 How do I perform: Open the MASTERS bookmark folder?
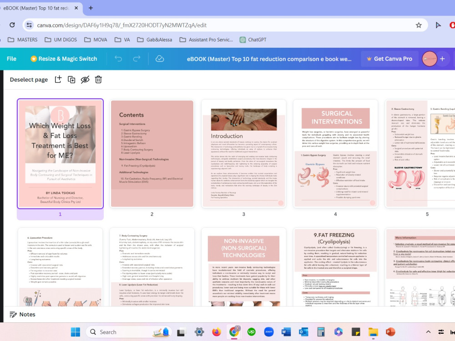coord(23,40)
